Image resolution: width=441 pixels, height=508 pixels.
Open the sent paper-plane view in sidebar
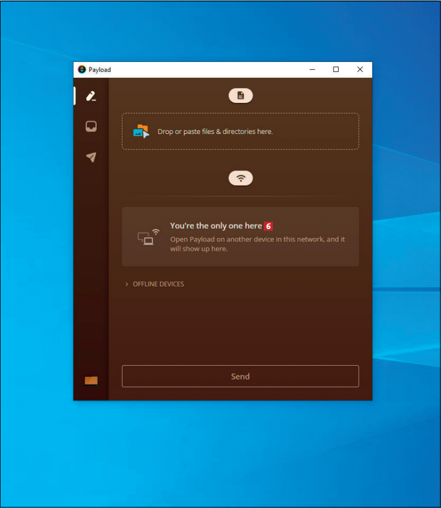click(91, 157)
